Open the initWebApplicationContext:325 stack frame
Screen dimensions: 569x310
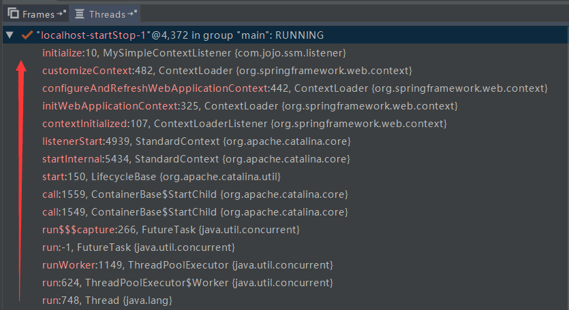point(249,106)
